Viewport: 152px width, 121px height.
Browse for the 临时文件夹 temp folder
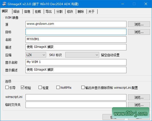tap(139, 105)
